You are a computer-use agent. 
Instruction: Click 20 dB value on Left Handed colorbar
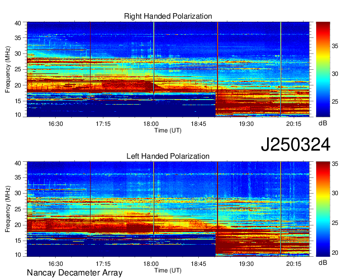(x=335, y=253)
